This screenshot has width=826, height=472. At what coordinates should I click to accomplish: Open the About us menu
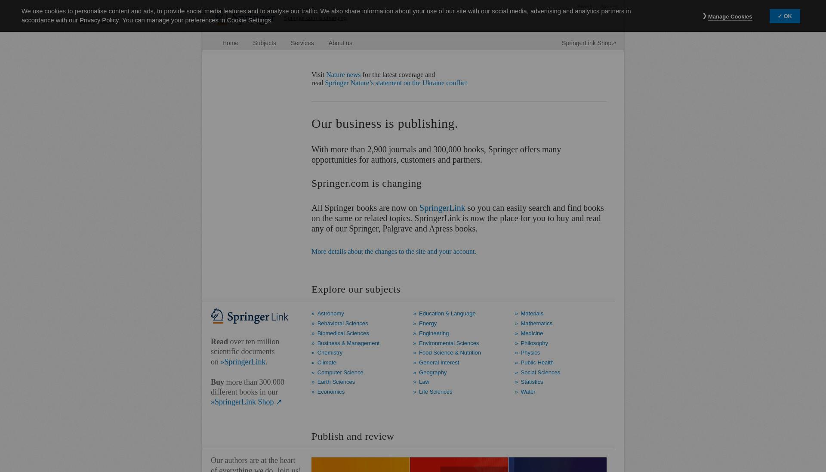point(340,43)
